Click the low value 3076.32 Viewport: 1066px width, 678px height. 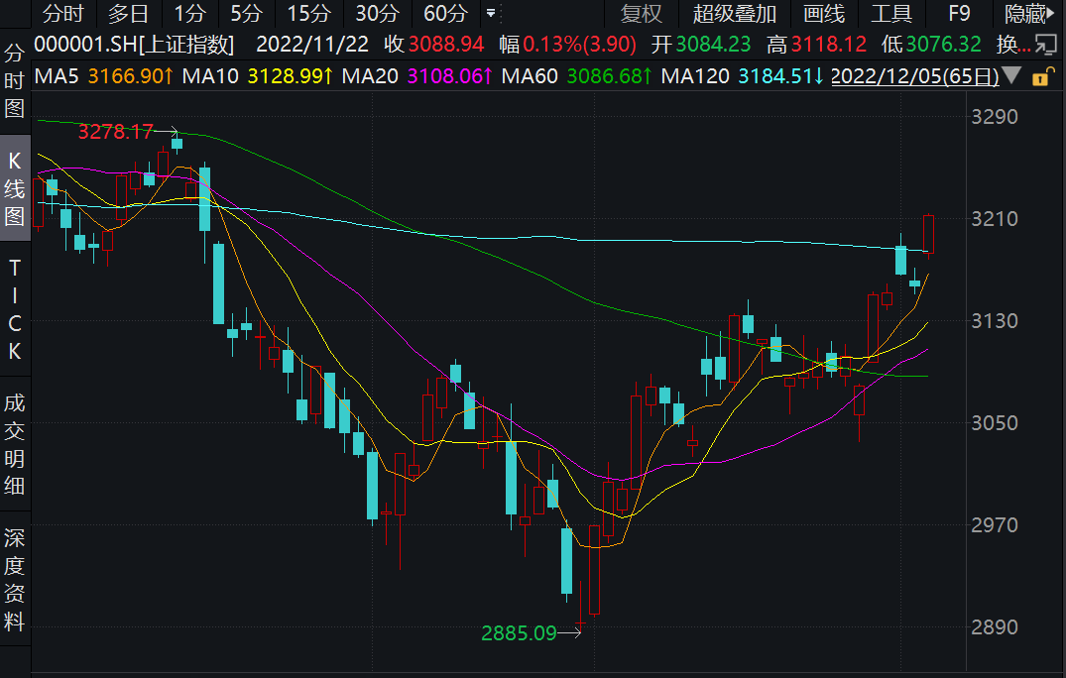pos(944,45)
